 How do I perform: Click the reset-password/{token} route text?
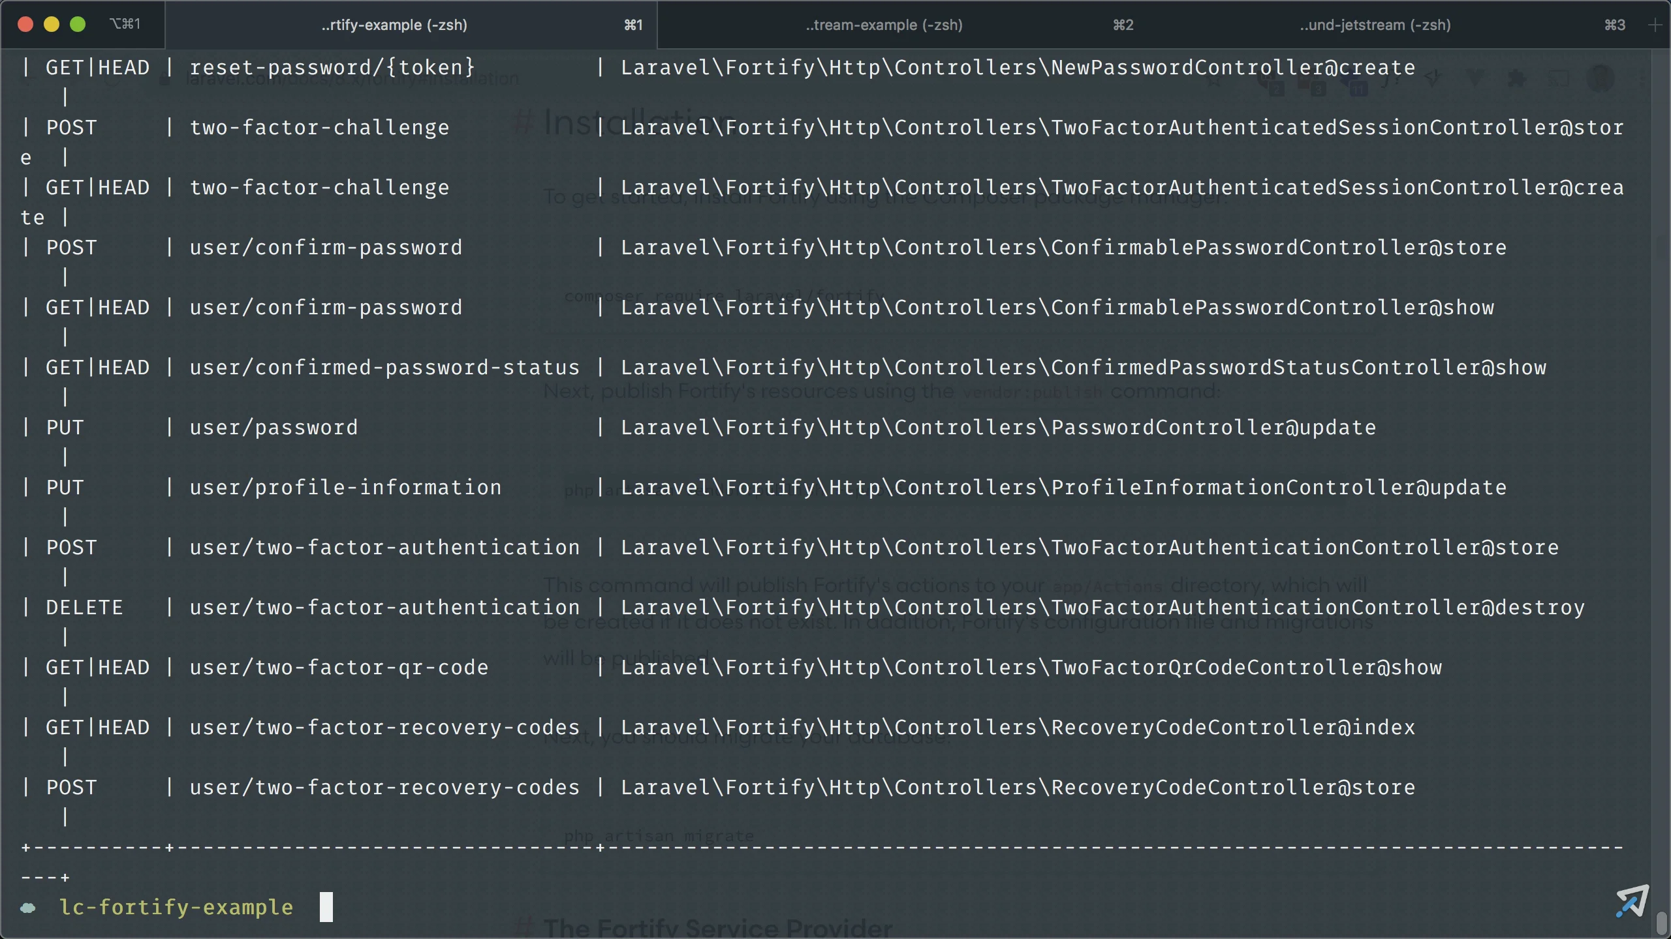click(x=332, y=67)
